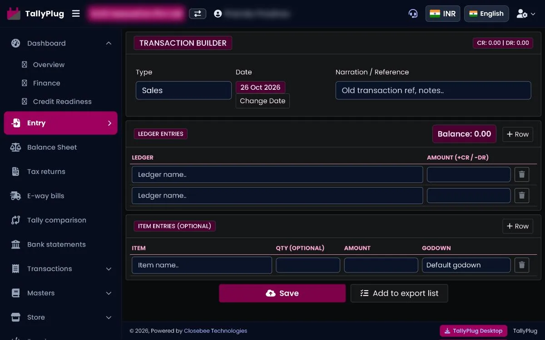This screenshot has height=340, width=545.
Task: Click the Dashboard gauge icon
Action: click(x=16, y=43)
